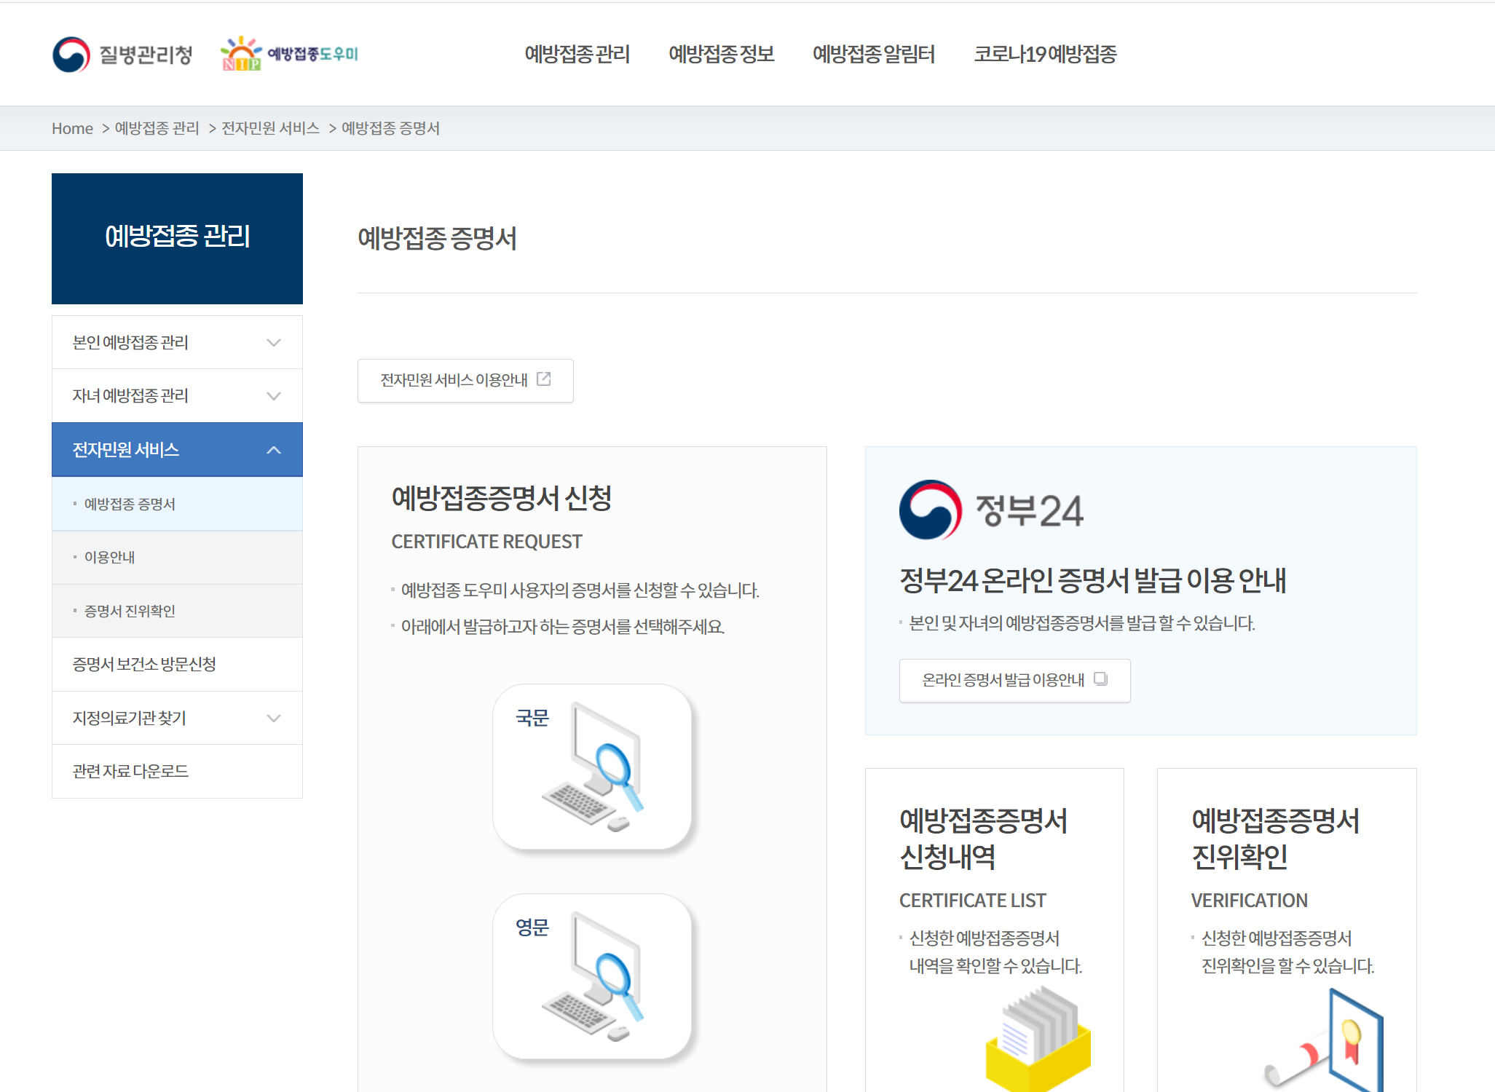This screenshot has height=1092, width=1495.
Task: Open 관련 자료 다운로드 in sidebar
Action: (x=130, y=771)
